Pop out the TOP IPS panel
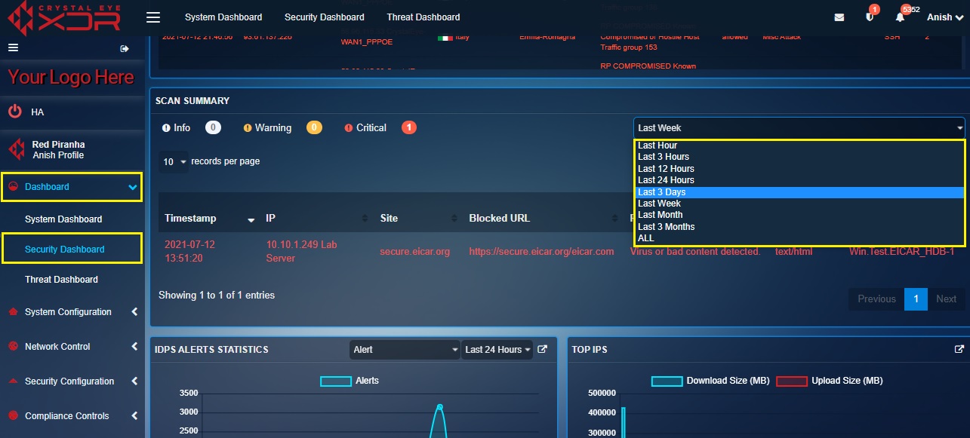This screenshot has width=970, height=438. click(959, 349)
